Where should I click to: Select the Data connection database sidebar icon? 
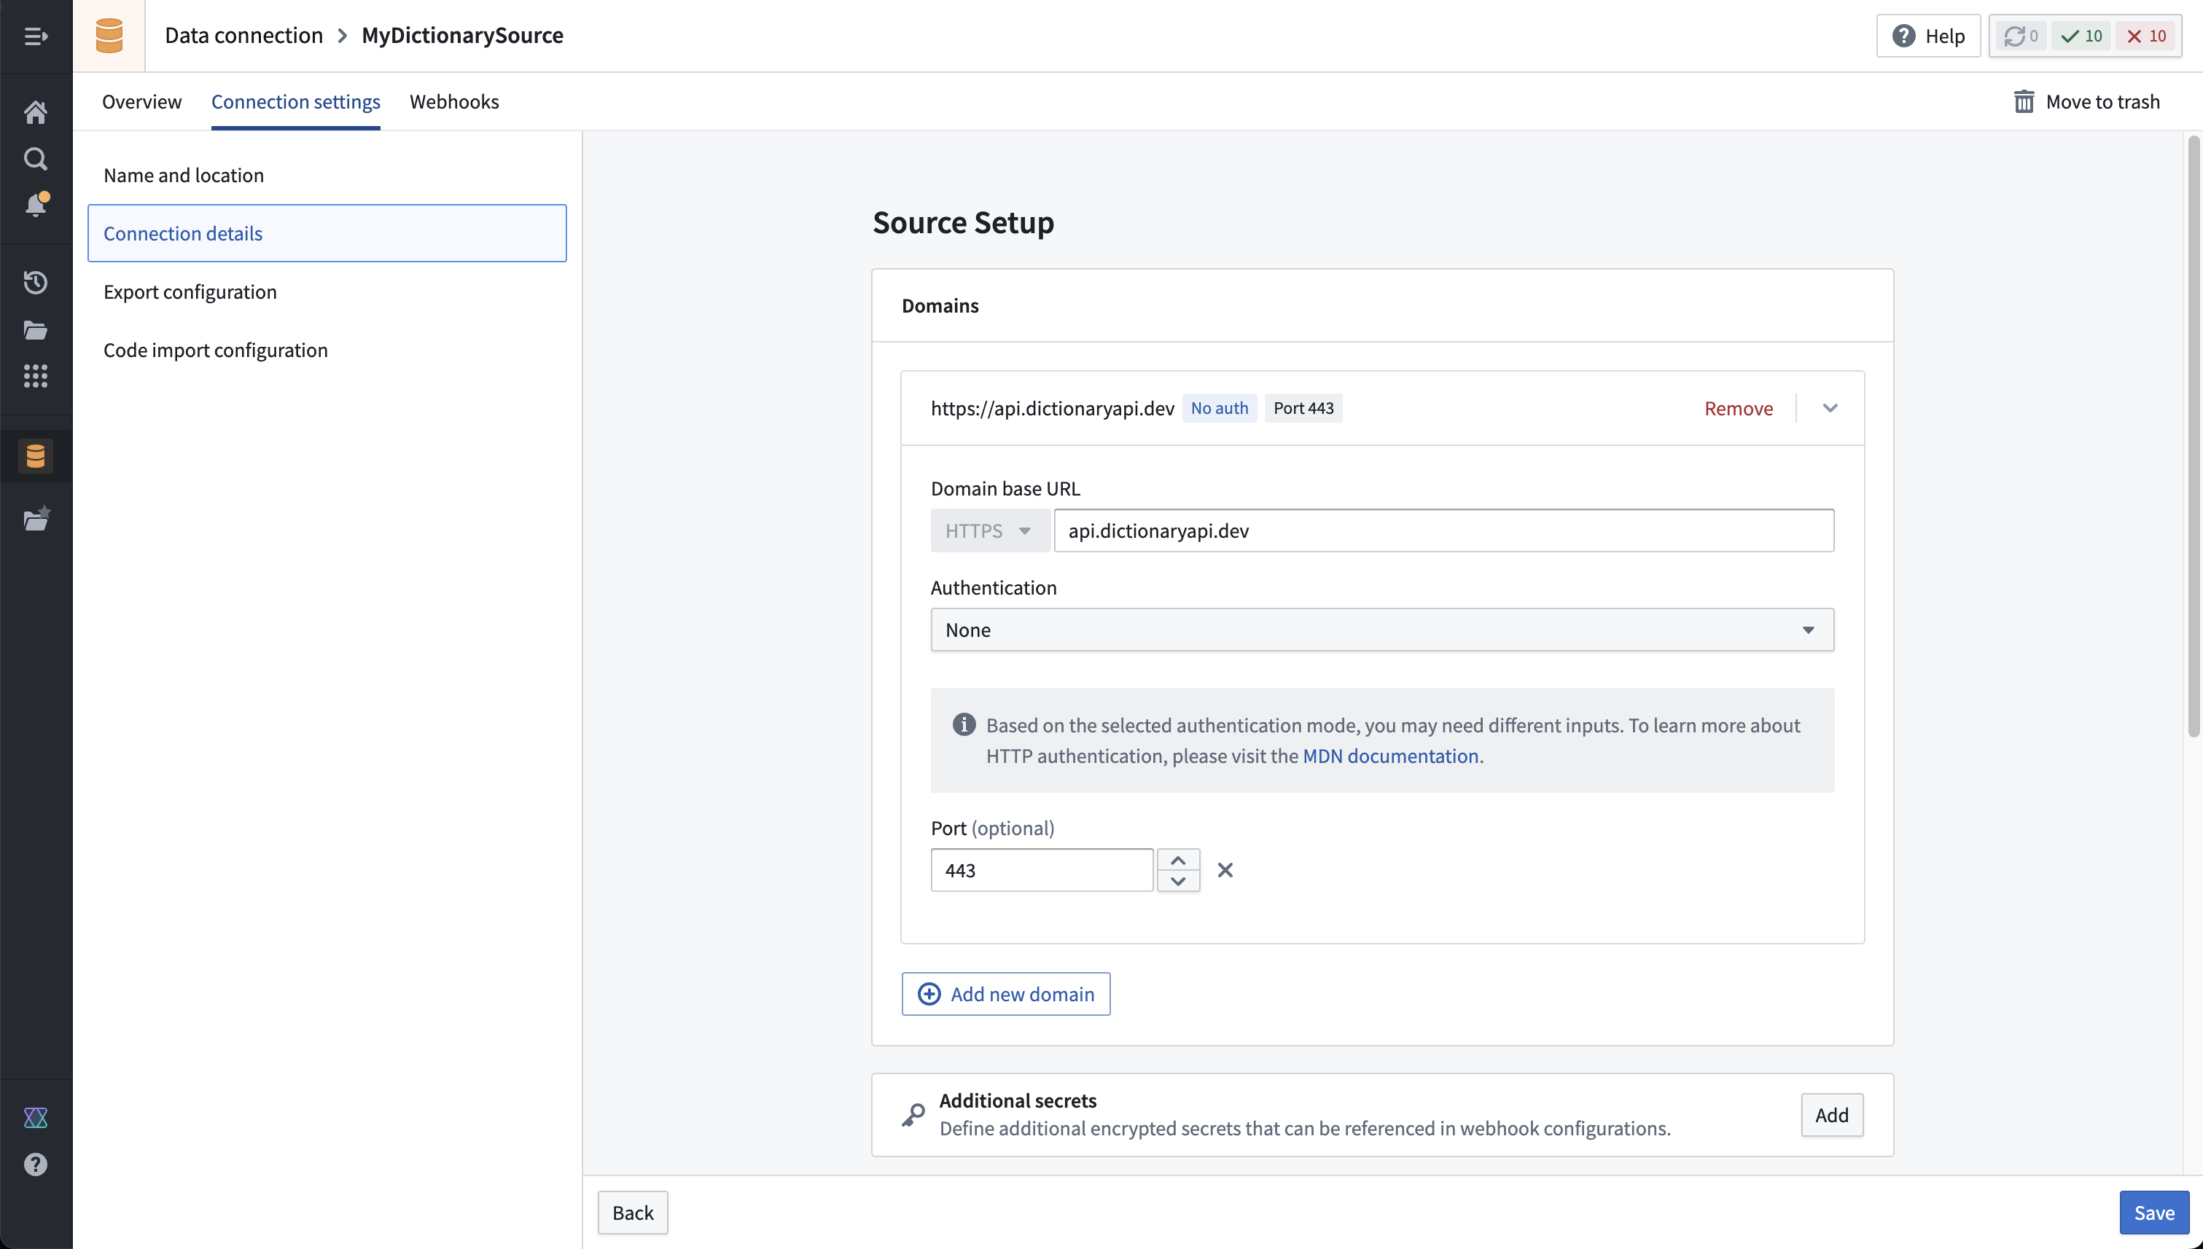[35, 455]
